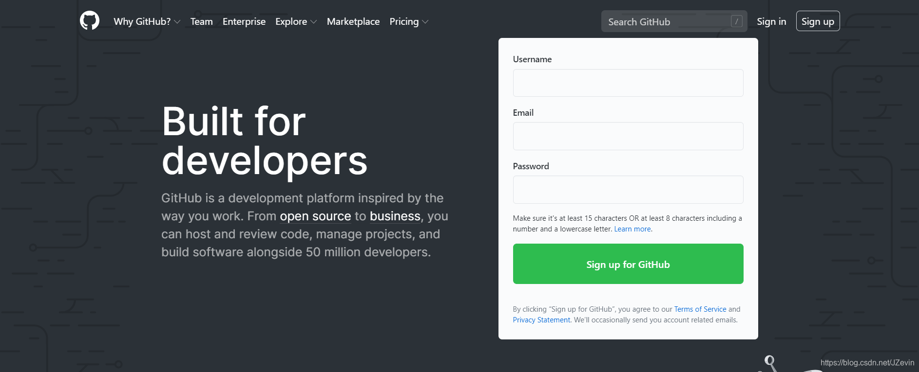Click the Sign in link
919x372 pixels.
[771, 21]
